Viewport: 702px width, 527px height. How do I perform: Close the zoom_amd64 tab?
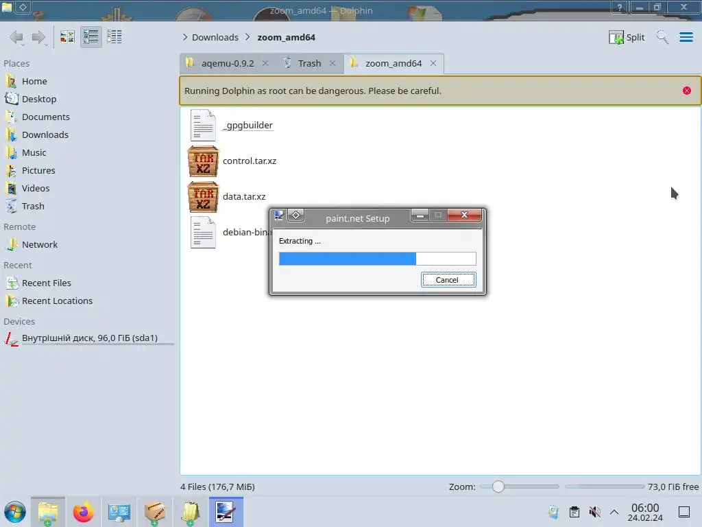(x=433, y=63)
